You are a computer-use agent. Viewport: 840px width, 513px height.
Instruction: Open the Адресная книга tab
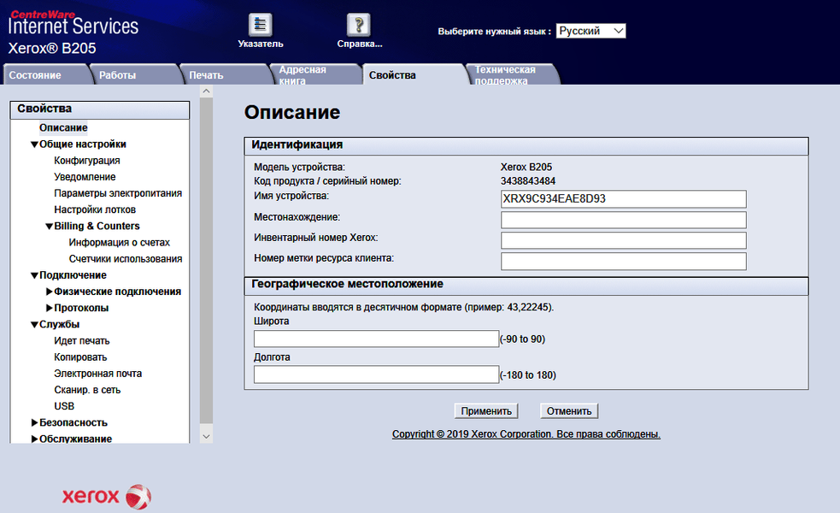(315, 74)
